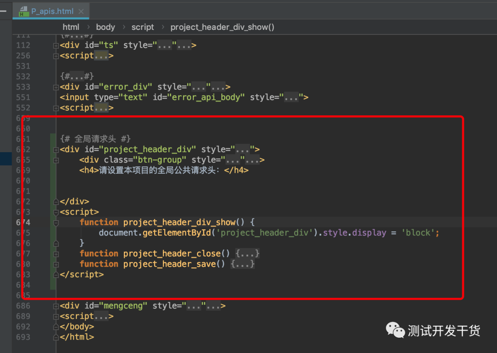This screenshot has width=497, height=353.
Task: Expand btn-group div fold line 655
Action: tap(56, 160)
